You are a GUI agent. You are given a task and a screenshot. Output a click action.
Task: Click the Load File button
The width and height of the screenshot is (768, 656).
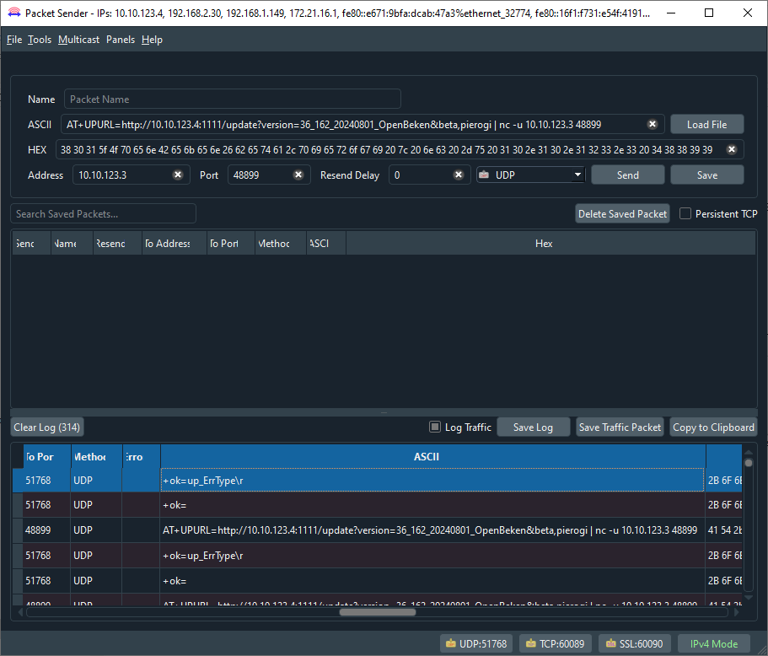[707, 125]
